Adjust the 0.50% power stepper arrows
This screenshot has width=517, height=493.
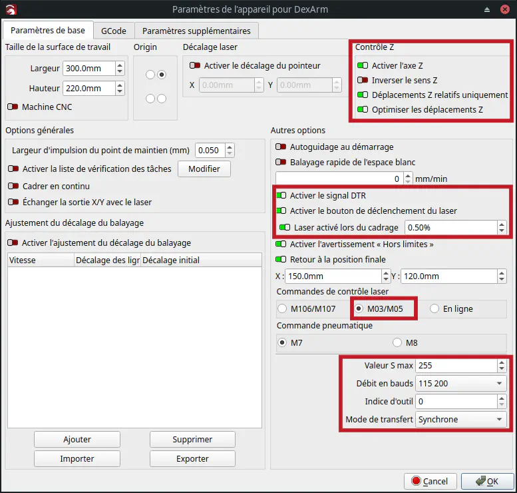pyautogui.click(x=502, y=228)
